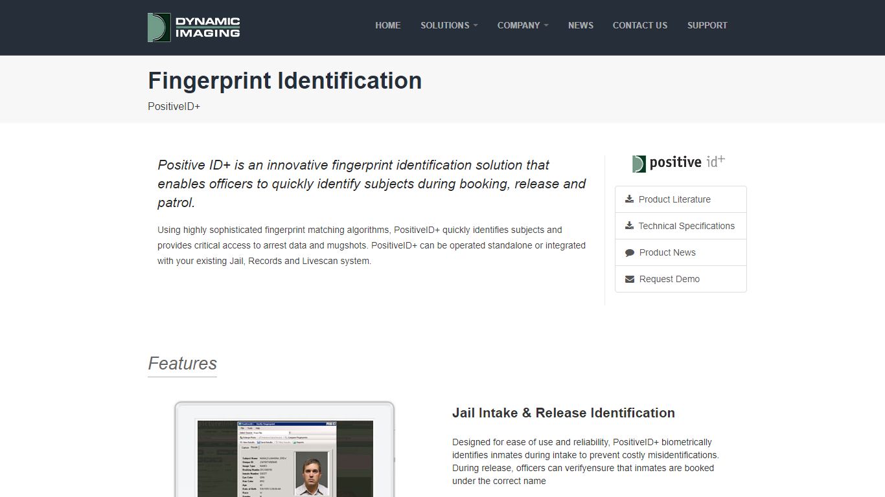Click the PositiveID+ subtitle text
This screenshot has height=497, width=885.
[174, 106]
